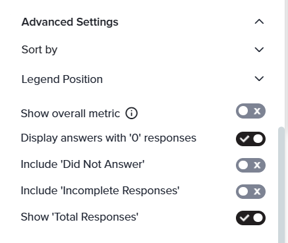Click the Include 'Incomplete Responses' label text
This screenshot has height=243, width=288.
[x=100, y=190]
